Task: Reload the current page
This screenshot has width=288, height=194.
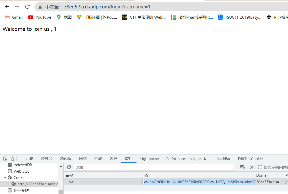Action: (x=28, y=7)
